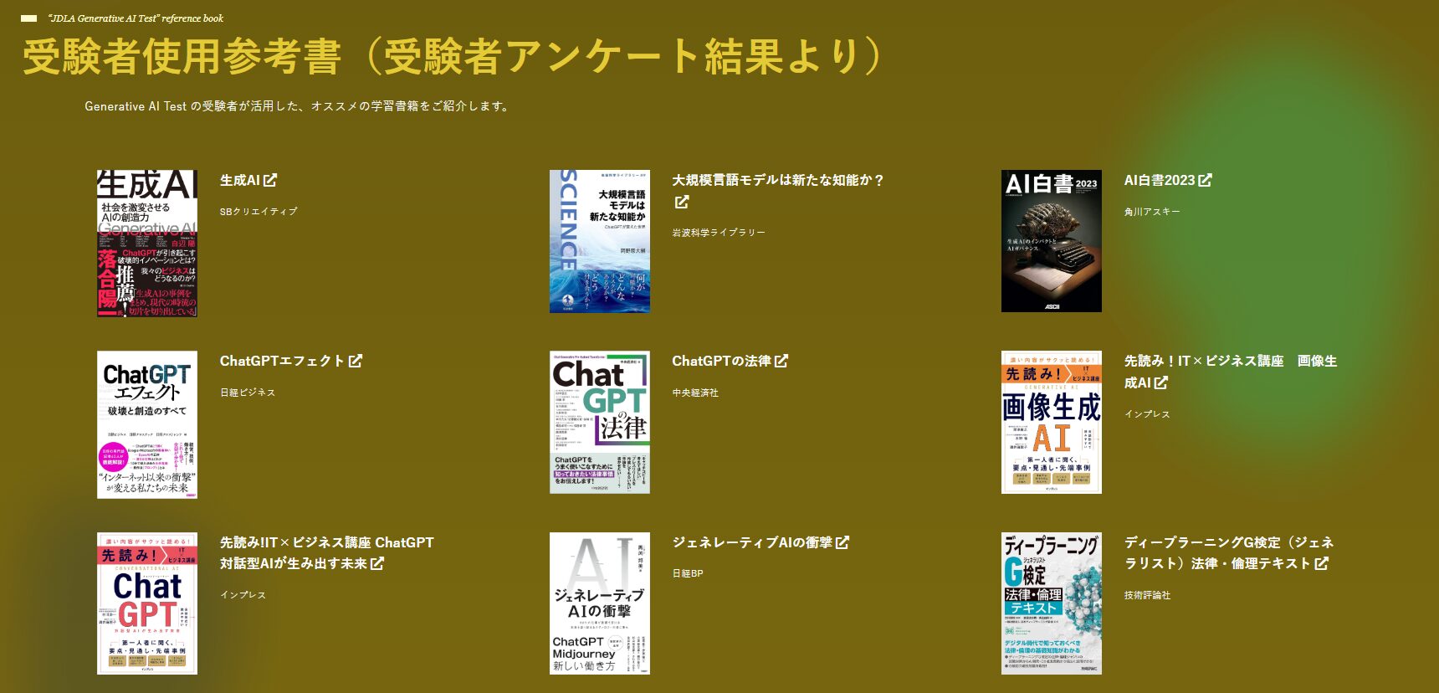Click external link icon after 対話型AIが生み出す未来
Screen dimensions: 1439x693
pos(377,563)
